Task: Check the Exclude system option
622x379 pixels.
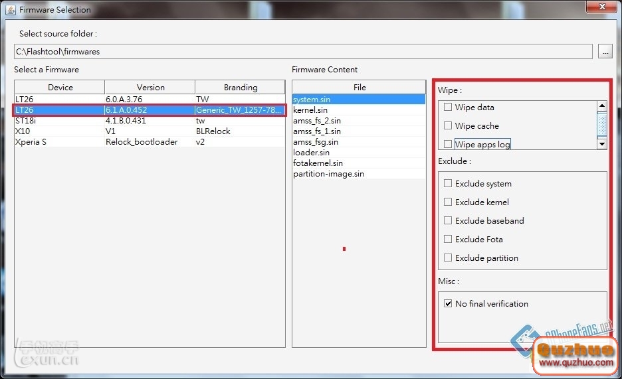Action: click(x=448, y=183)
